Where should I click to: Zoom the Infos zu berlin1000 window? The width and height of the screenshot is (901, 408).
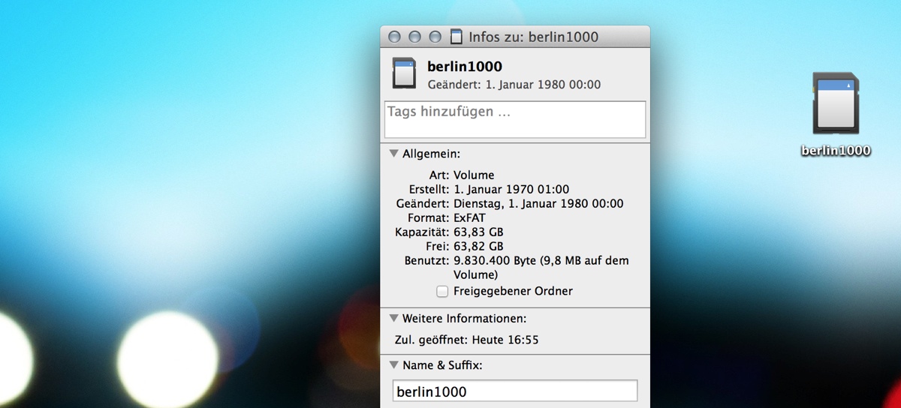click(x=435, y=37)
